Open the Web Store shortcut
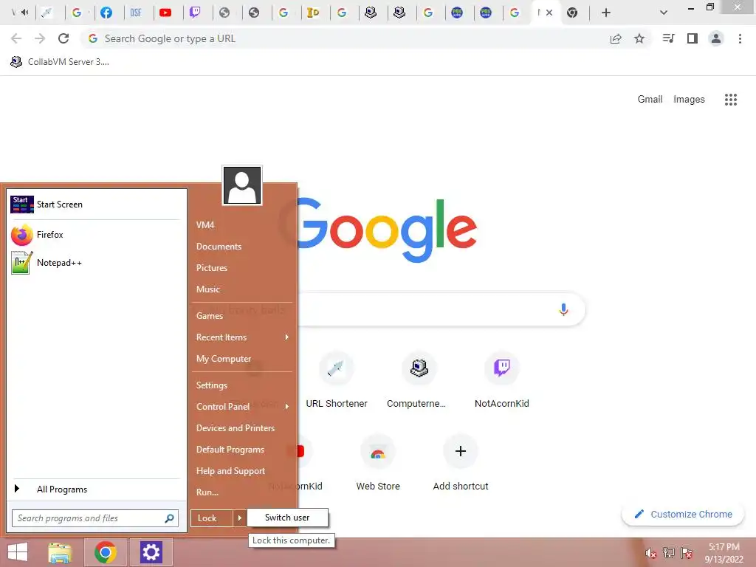Image resolution: width=756 pixels, height=567 pixels. pos(378,463)
